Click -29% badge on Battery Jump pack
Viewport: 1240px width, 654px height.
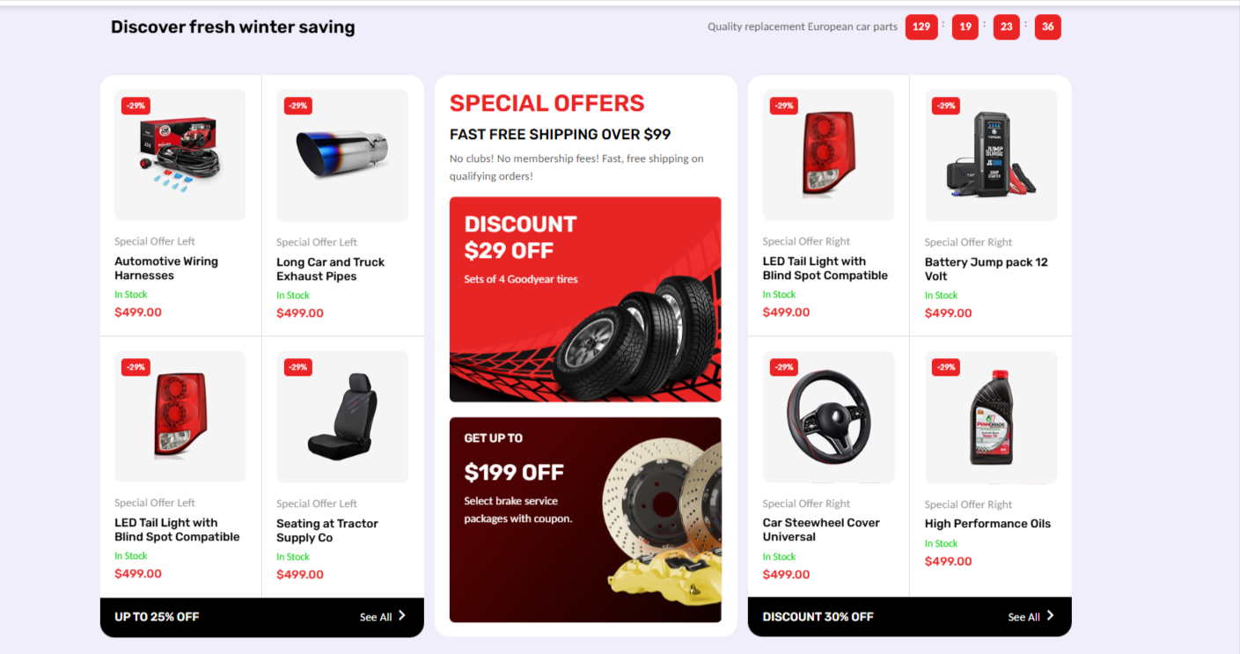(x=946, y=106)
